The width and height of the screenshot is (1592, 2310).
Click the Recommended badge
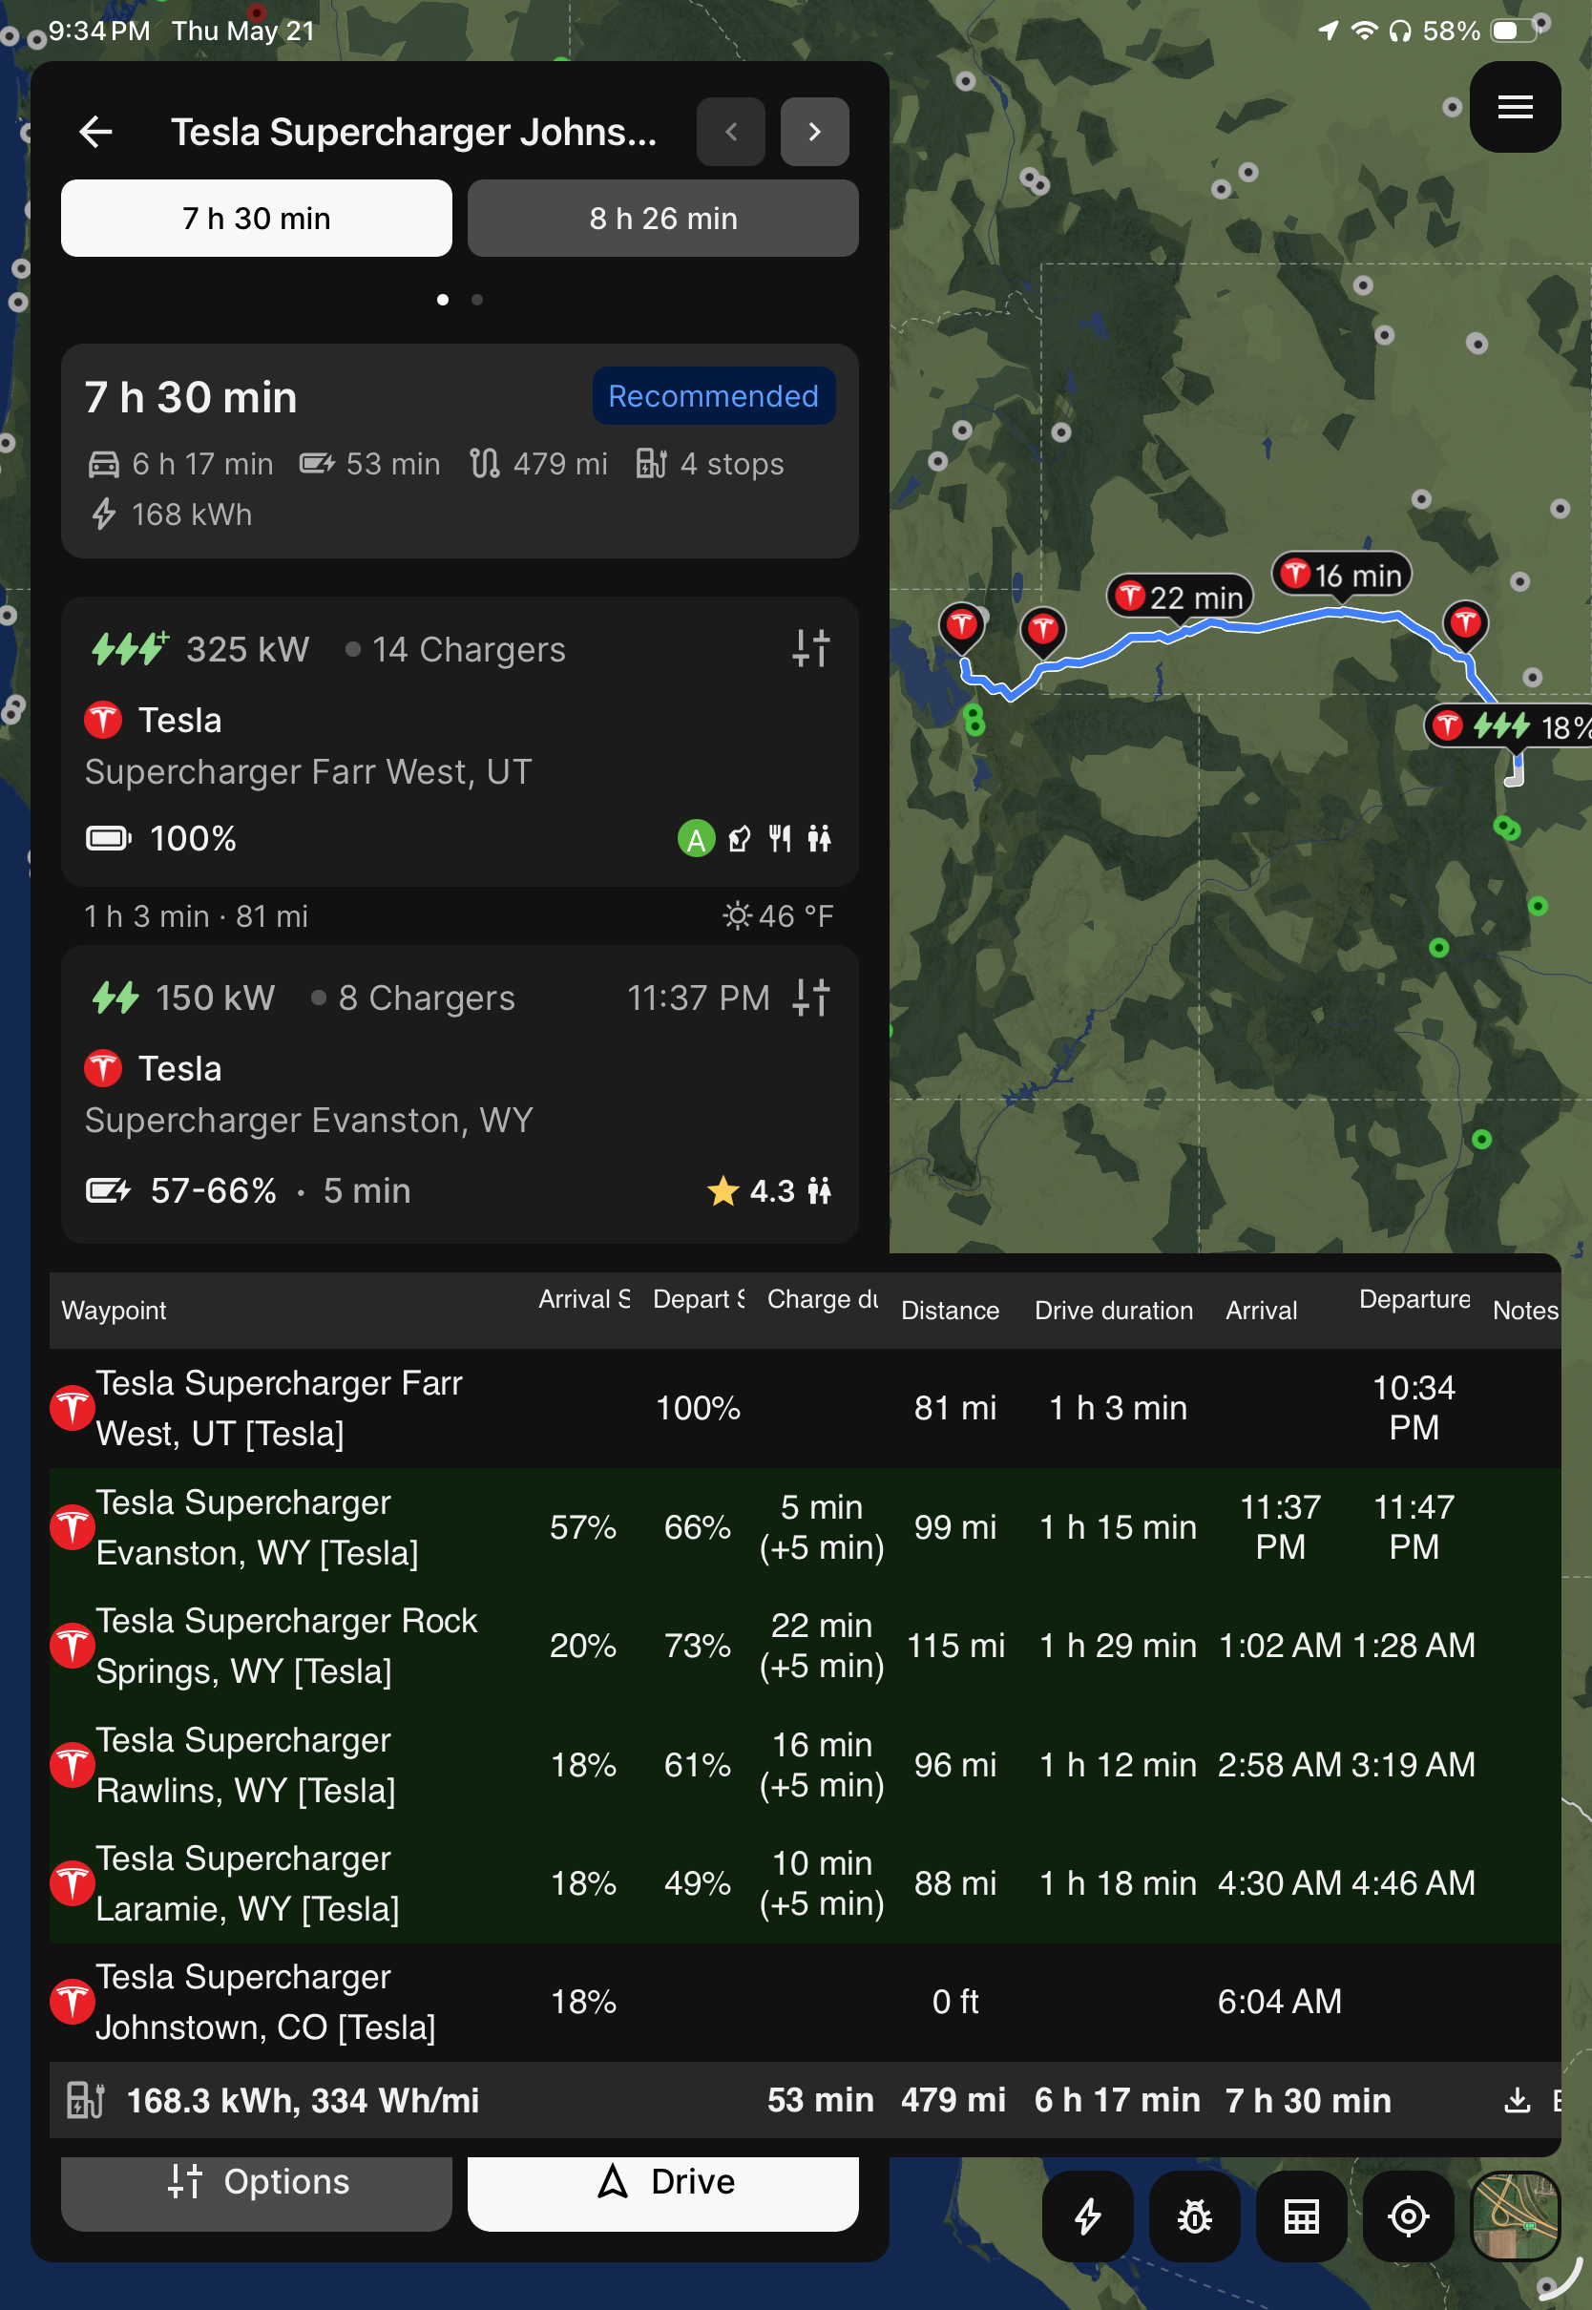click(x=714, y=396)
